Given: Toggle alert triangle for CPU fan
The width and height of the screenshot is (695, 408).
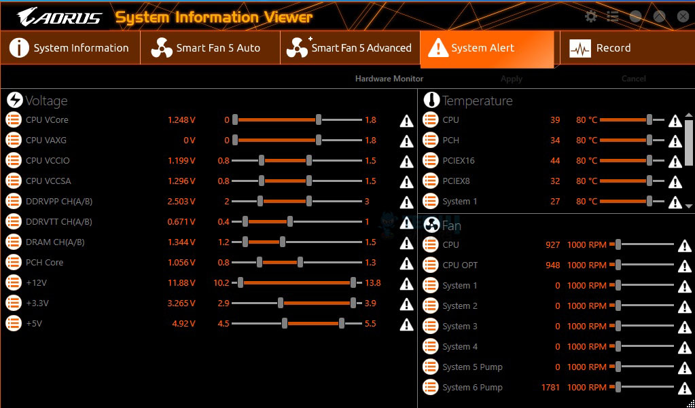Looking at the screenshot, I should coord(685,246).
